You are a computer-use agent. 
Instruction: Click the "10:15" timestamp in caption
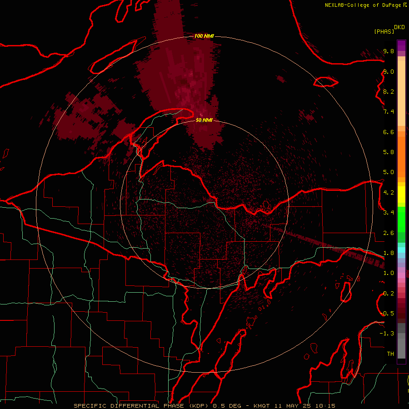(325, 406)
